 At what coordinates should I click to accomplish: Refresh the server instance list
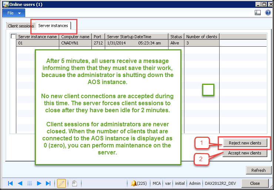pos(258,170)
